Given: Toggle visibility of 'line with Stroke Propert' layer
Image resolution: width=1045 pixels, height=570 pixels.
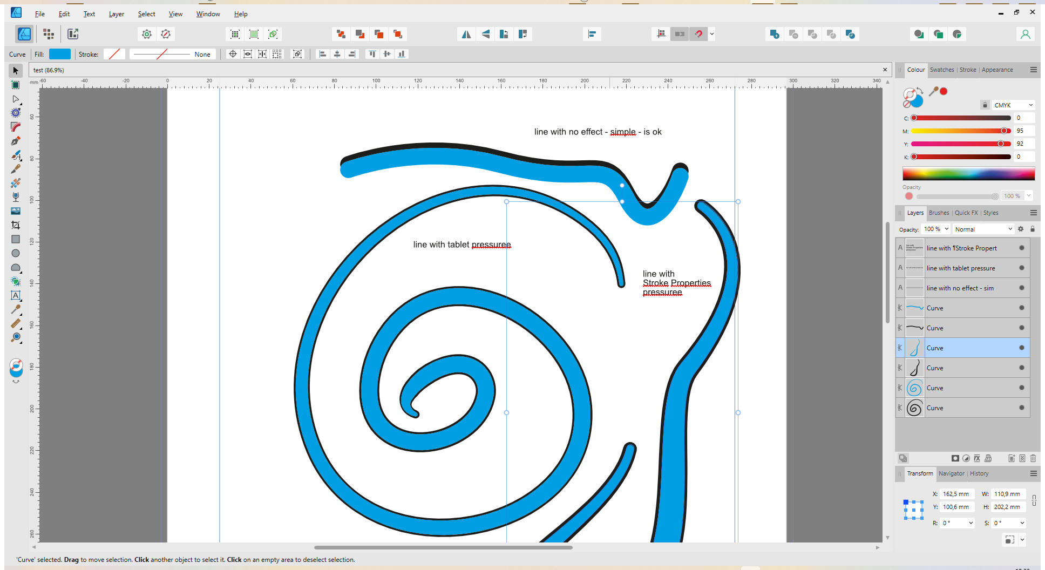Looking at the screenshot, I should tap(1022, 248).
